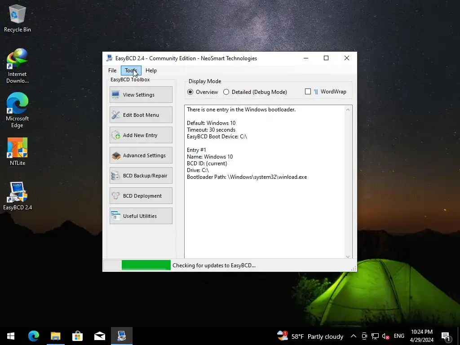Open the Help menu
This screenshot has height=345, width=460.
click(x=151, y=71)
